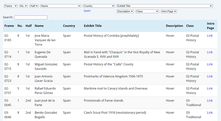Click Hover description in frame 02-0714 row

[x=170, y=52]
